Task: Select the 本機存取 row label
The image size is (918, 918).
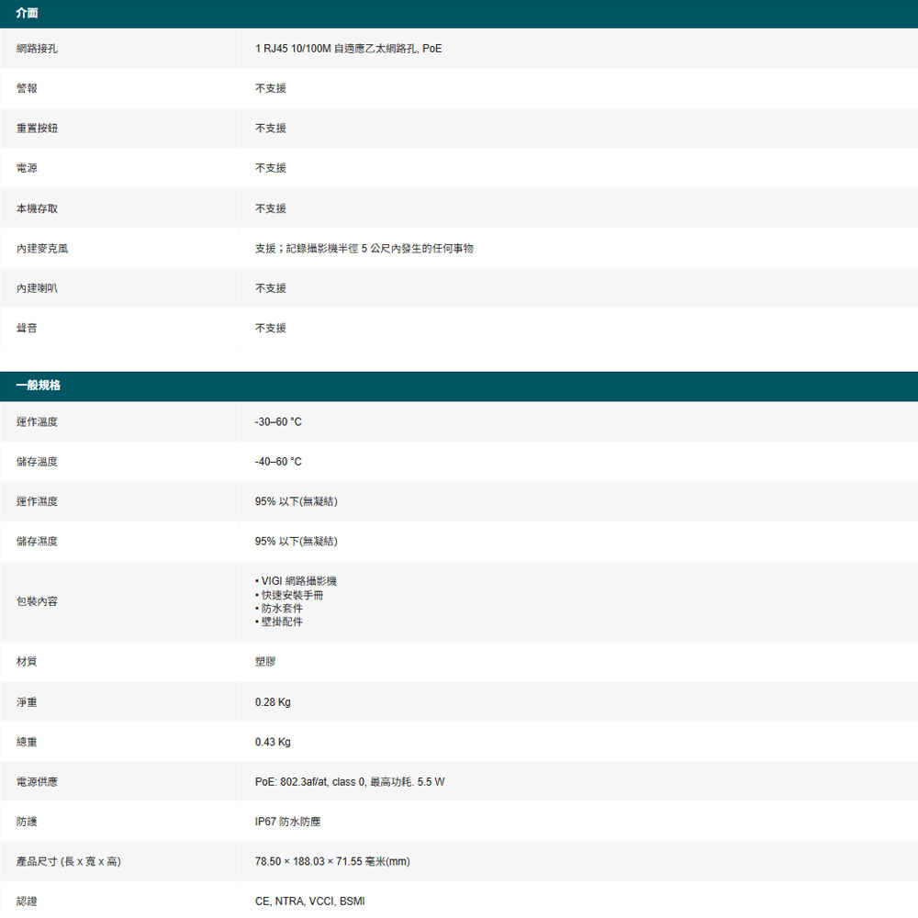Action: (x=37, y=208)
